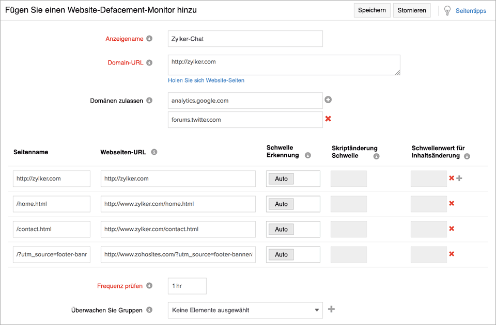Click the Seitentipps lightbulb icon

447,10
